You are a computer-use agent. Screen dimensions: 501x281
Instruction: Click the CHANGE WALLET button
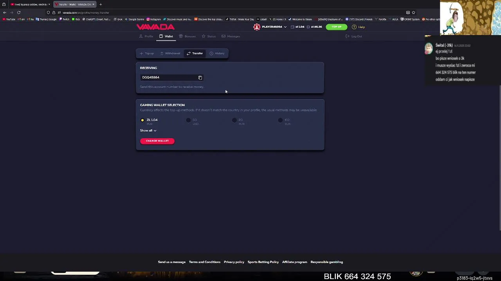pyautogui.click(x=157, y=141)
